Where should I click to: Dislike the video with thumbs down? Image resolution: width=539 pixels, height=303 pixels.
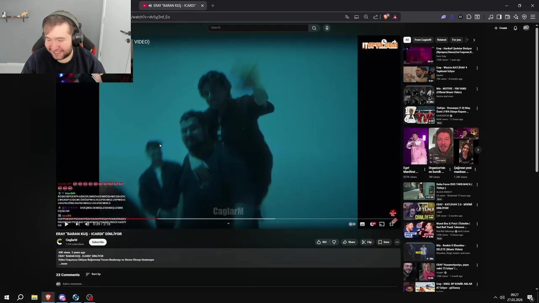[x=334, y=242]
